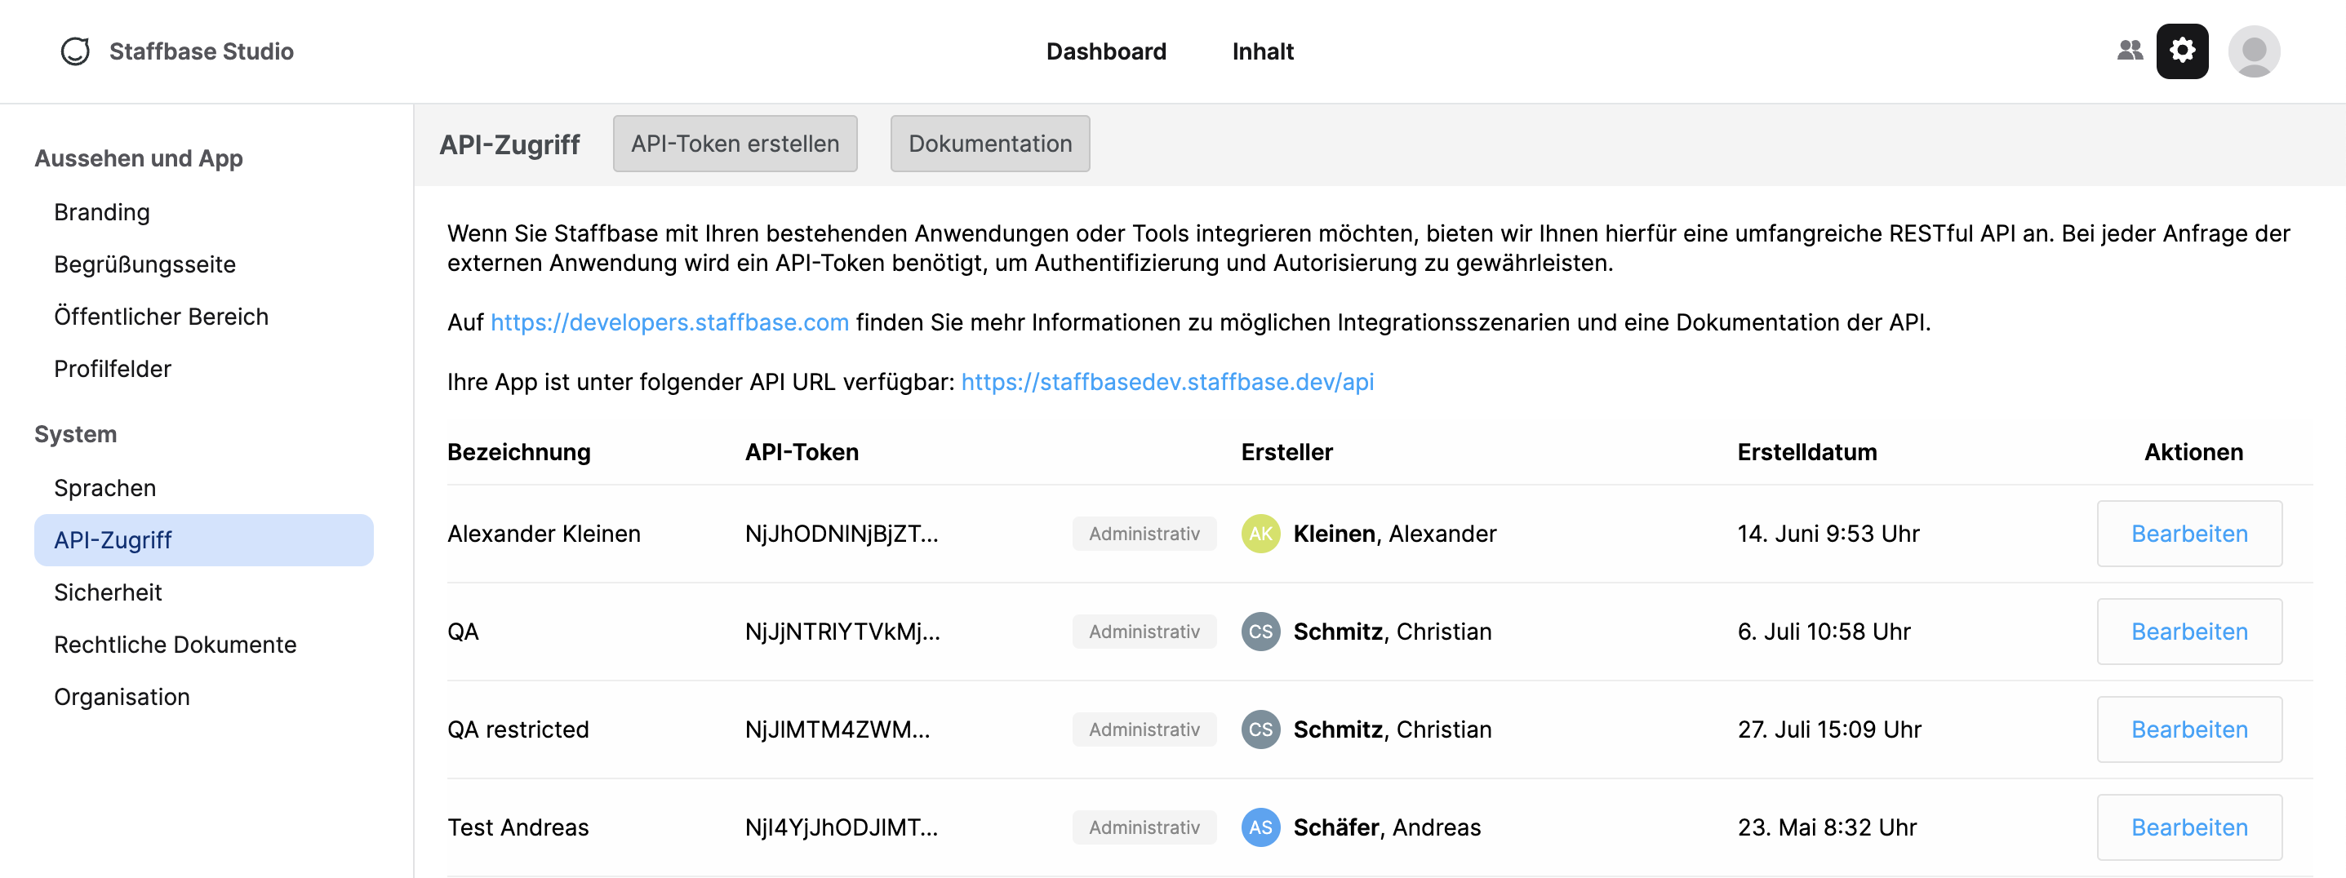
Task: Edit the Alexander Kleinen token
Action: (x=2189, y=534)
